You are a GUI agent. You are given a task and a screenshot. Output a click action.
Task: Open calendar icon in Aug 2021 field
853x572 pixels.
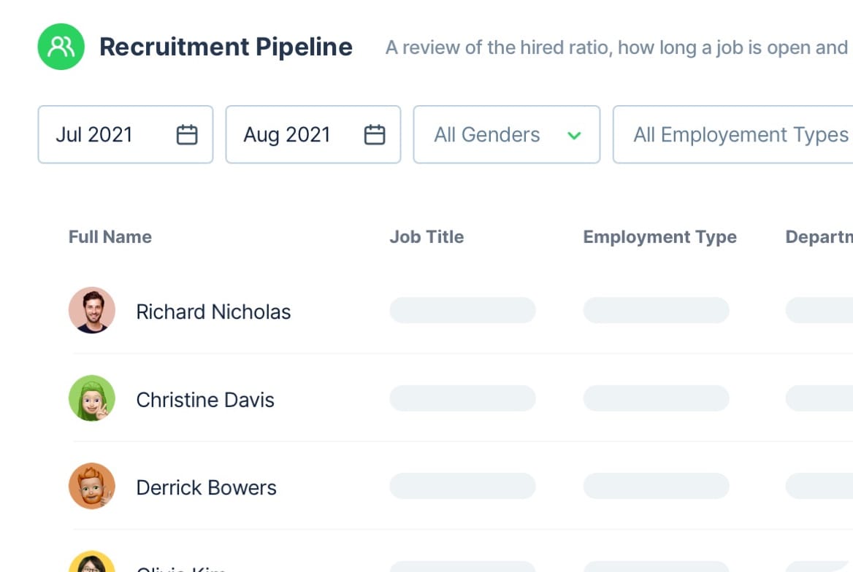coord(375,135)
